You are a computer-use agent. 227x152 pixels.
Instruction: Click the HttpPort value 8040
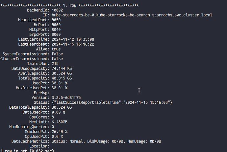point(56,30)
